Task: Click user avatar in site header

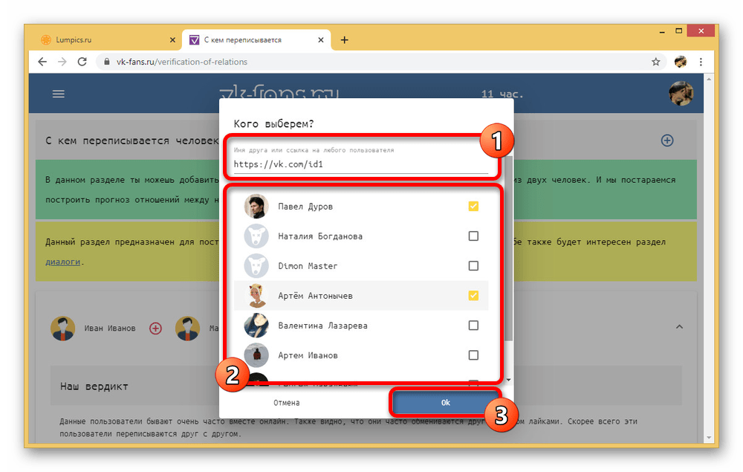Action: pyautogui.click(x=681, y=94)
